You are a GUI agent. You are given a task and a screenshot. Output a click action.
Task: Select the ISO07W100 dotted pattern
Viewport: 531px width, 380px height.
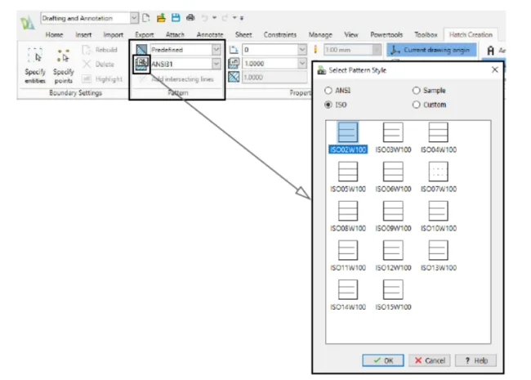tap(439, 172)
